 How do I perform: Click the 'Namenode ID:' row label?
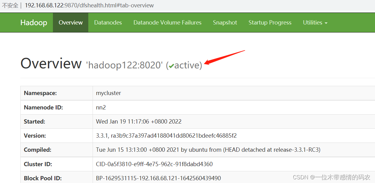coord(43,107)
